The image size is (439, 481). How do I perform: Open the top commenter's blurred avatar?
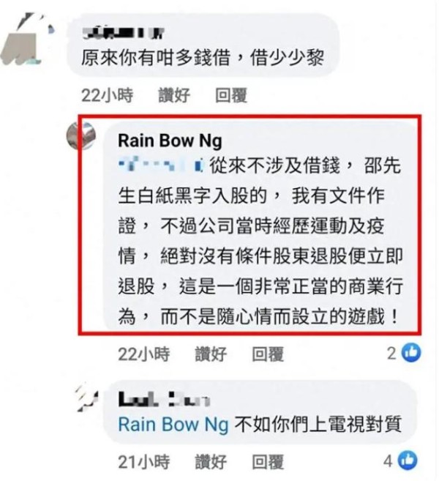pyautogui.click(x=26, y=39)
